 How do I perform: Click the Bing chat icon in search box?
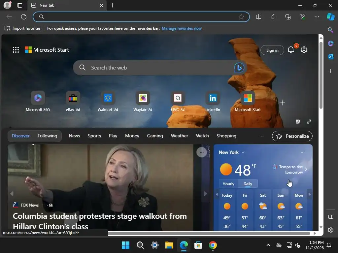[x=239, y=68]
